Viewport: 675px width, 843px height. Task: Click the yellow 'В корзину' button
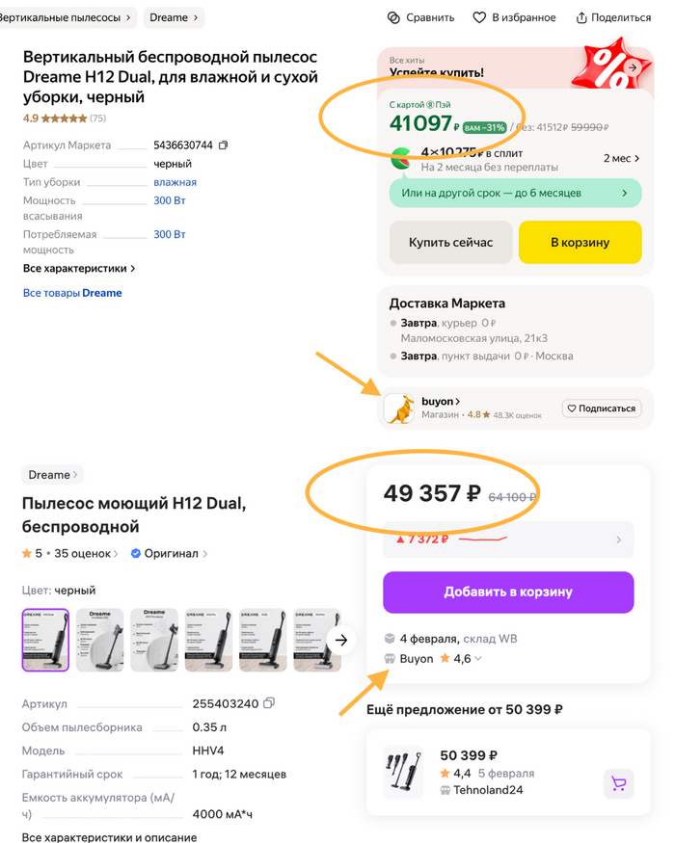[x=580, y=242]
